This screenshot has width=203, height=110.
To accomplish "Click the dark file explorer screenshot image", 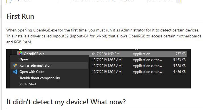I will click(99, 69).
